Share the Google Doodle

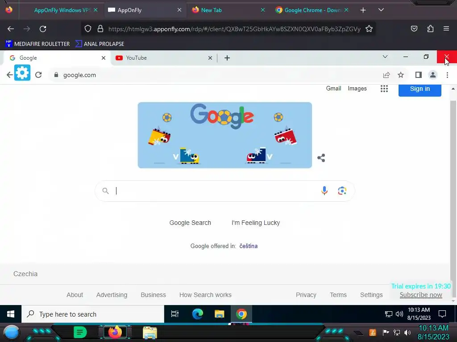point(321,158)
